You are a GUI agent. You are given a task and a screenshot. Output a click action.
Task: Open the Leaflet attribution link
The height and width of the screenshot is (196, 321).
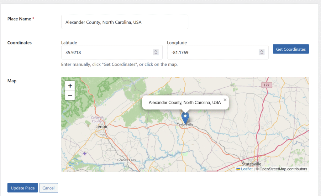coord(247,169)
